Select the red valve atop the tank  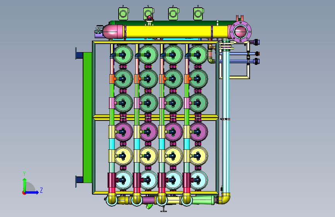pos(149,18)
